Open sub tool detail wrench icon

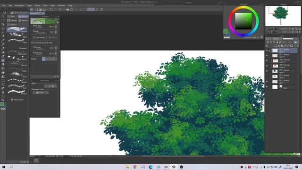coord(58,76)
